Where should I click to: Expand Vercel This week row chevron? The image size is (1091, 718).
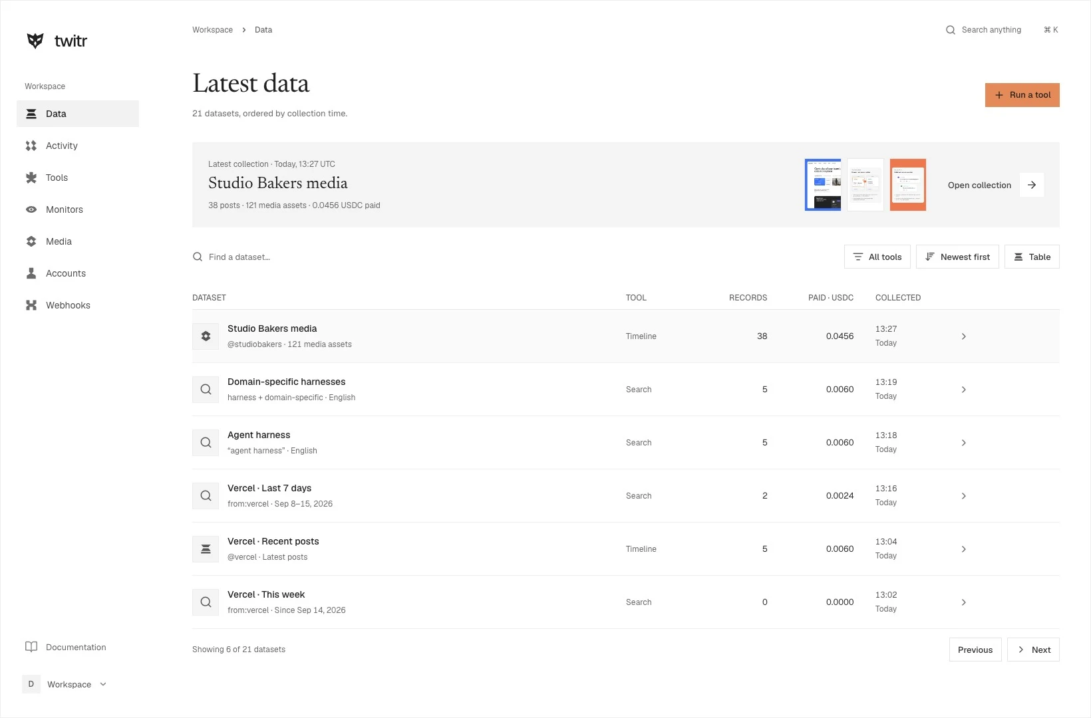[x=964, y=602]
